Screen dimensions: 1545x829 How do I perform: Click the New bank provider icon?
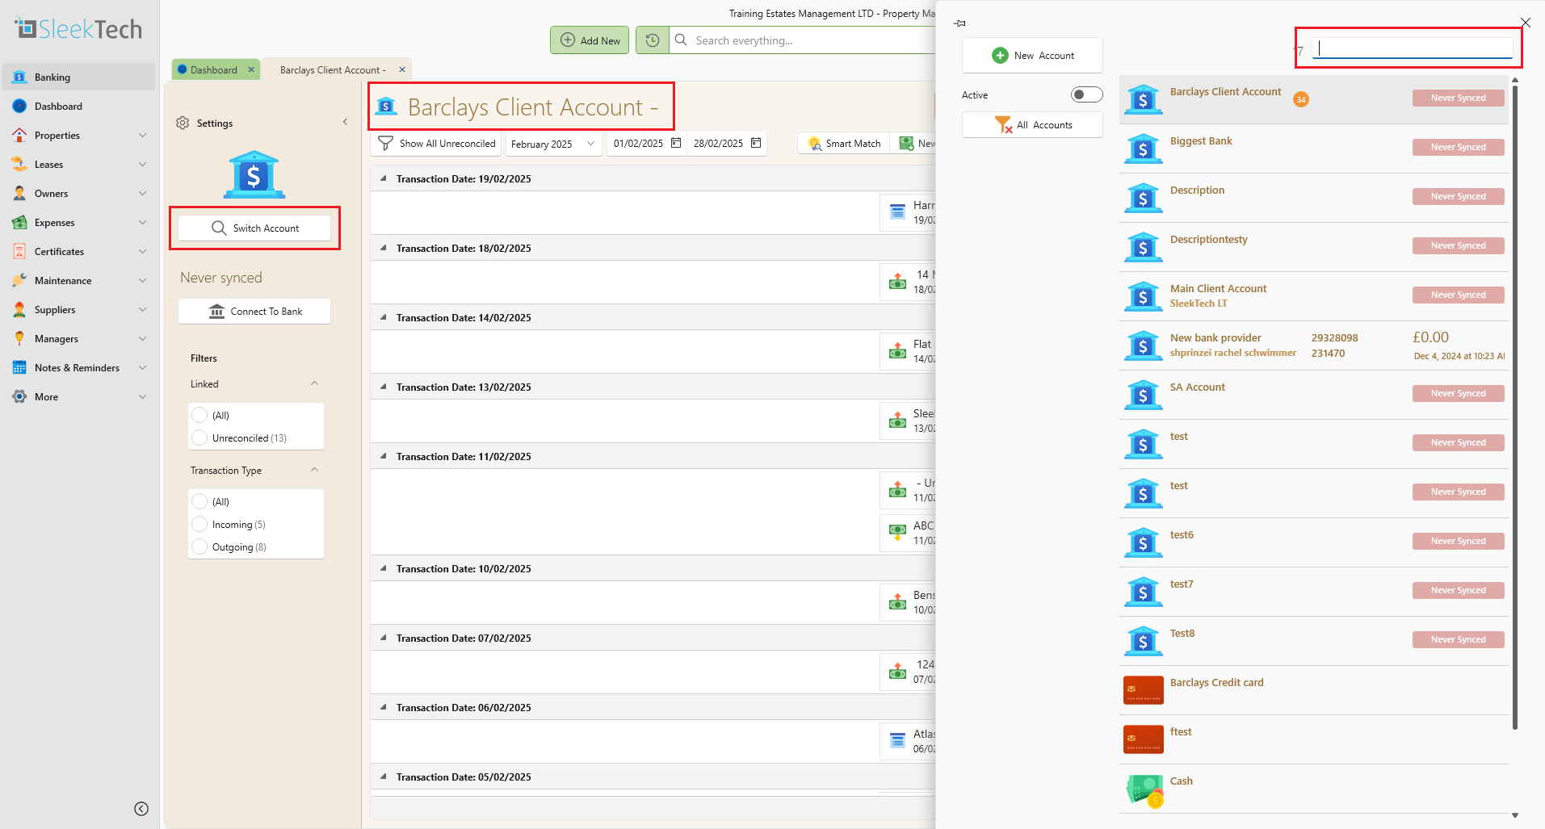[x=1143, y=345]
